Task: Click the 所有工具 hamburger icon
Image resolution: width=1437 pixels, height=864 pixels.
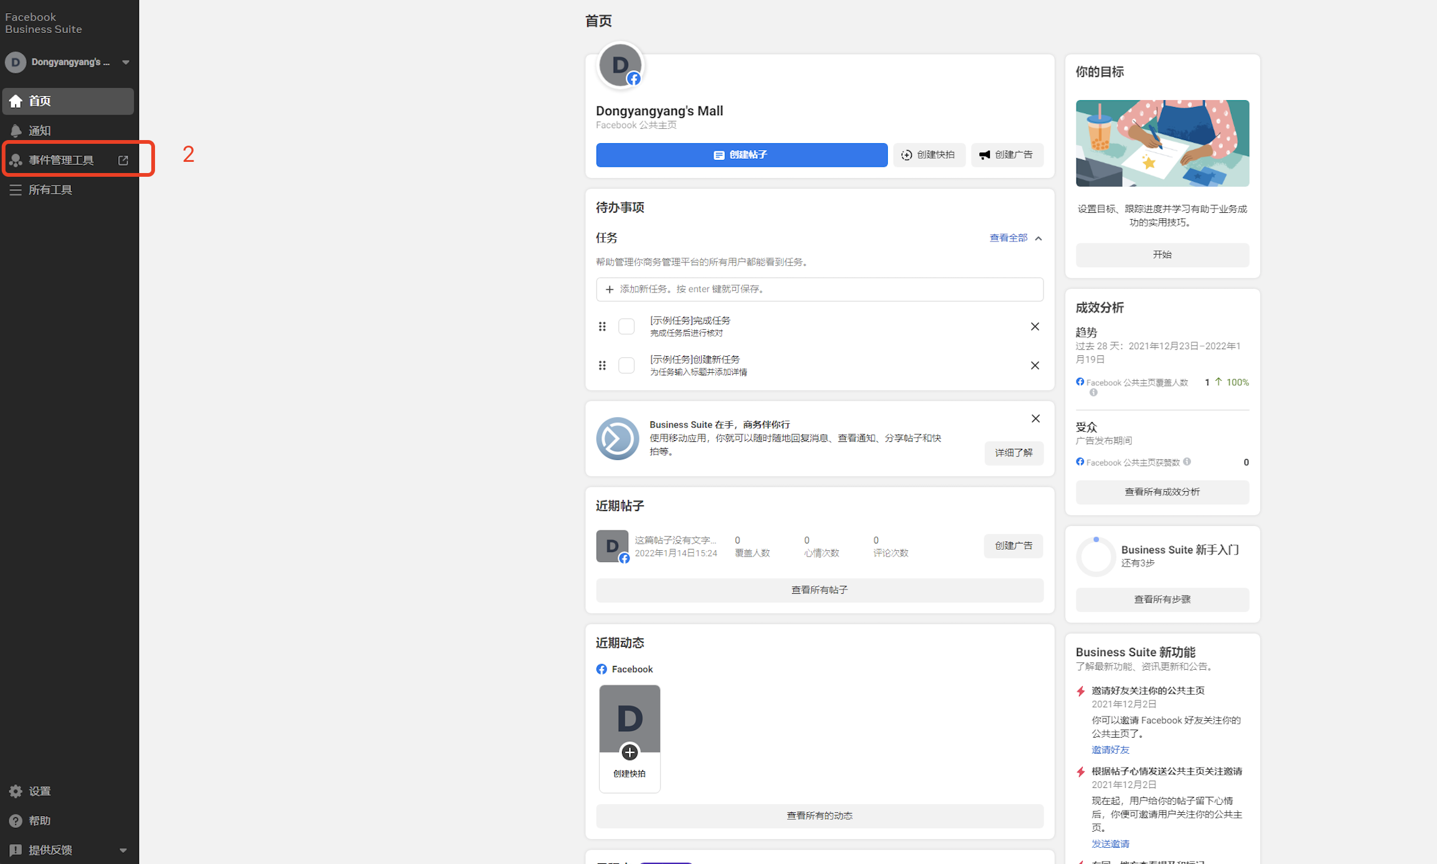Action: pos(16,190)
